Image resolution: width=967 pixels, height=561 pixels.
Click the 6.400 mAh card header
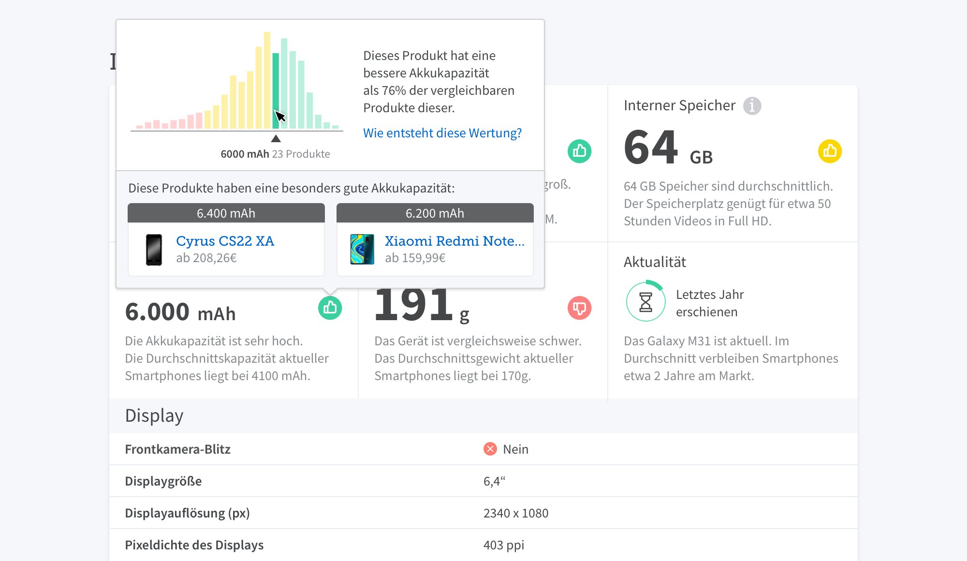pos(226,213)
